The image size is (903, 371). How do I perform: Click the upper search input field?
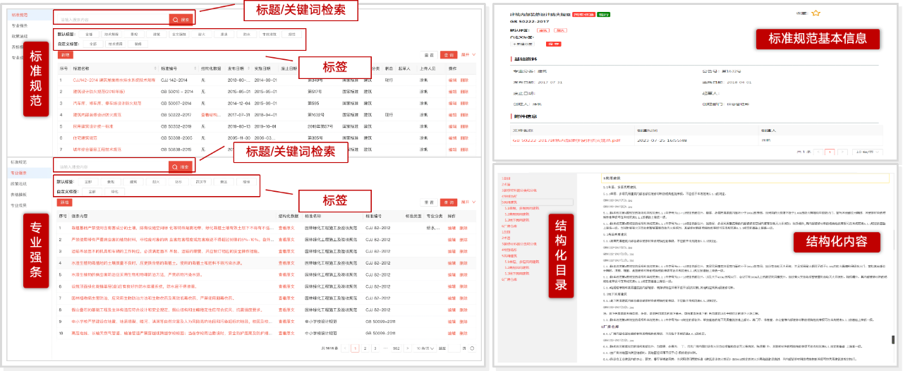[x=113, y=19]
